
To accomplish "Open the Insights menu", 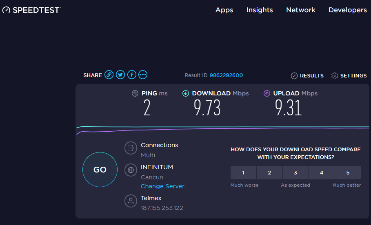I will coord(260,10).
